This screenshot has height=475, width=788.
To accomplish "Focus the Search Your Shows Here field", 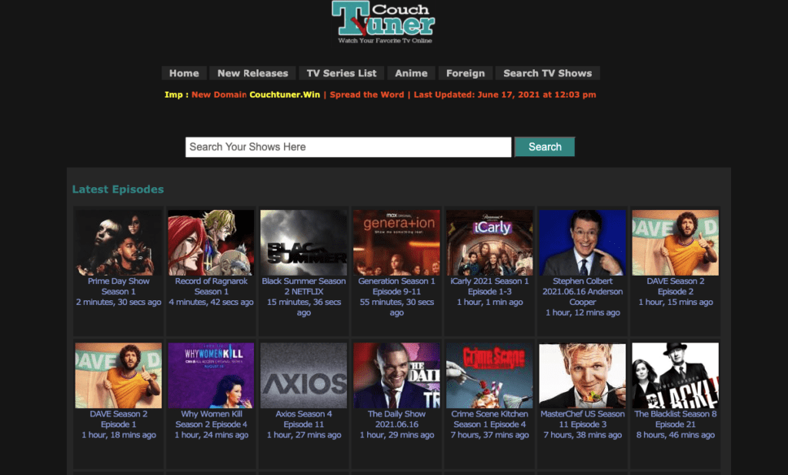I will (x=349, y=147).
